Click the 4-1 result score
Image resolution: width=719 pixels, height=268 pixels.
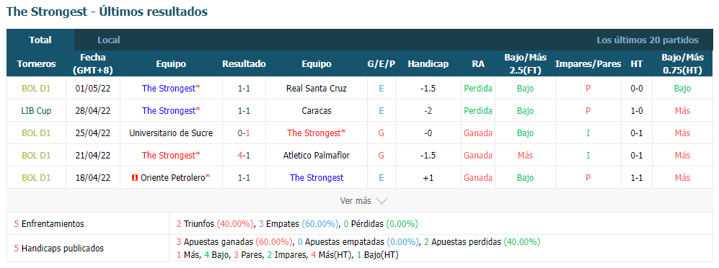click(244, 156)
